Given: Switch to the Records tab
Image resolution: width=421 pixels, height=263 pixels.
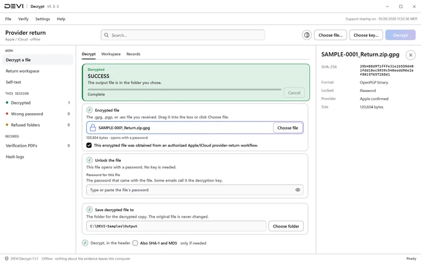Looking at the screenshot, I should [133, 54].
